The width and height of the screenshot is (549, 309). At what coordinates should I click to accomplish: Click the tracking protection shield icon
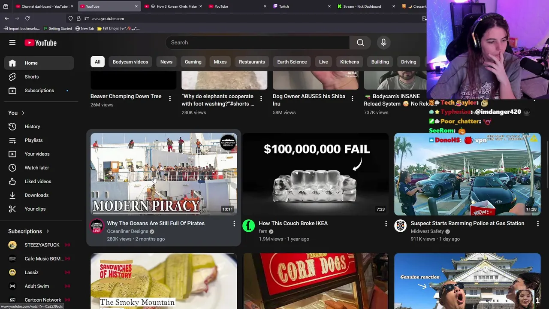[70, 18]
